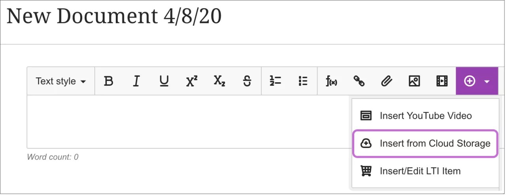This screenshot has width=506, height=195.
Task: Open the math formula editor
Action: coord(331,81)
